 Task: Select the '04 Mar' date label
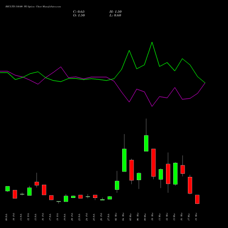tap(123, 217)
